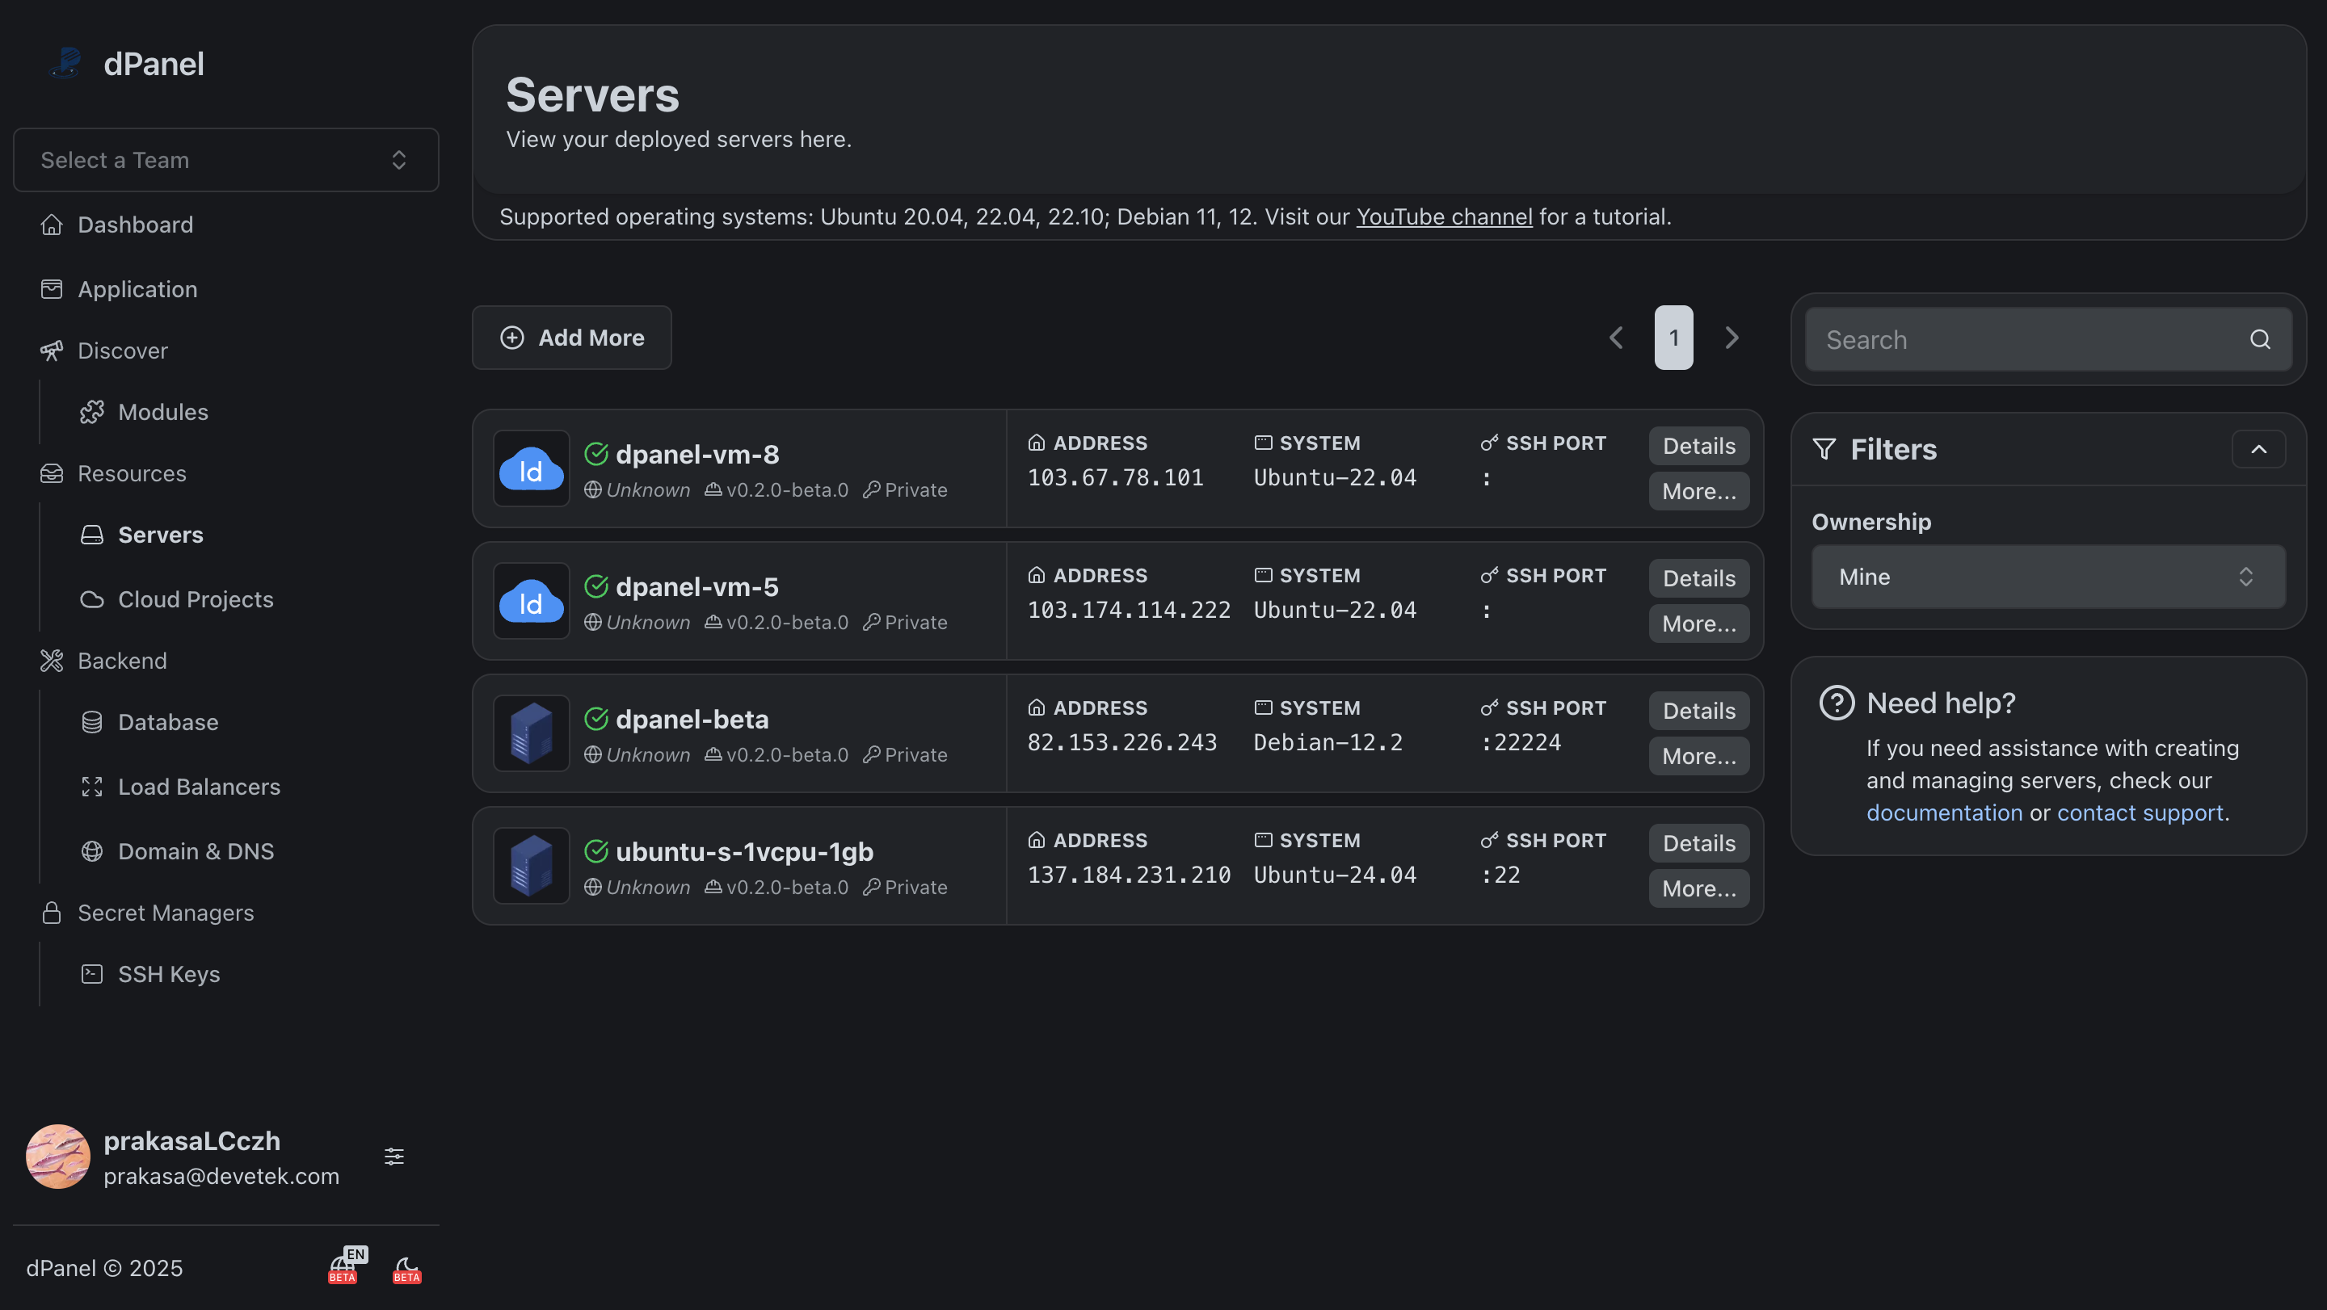Open the Ownership Mine dropdown
The width and height of the screenshot is (2327, 1310).
click(2047, 577)
